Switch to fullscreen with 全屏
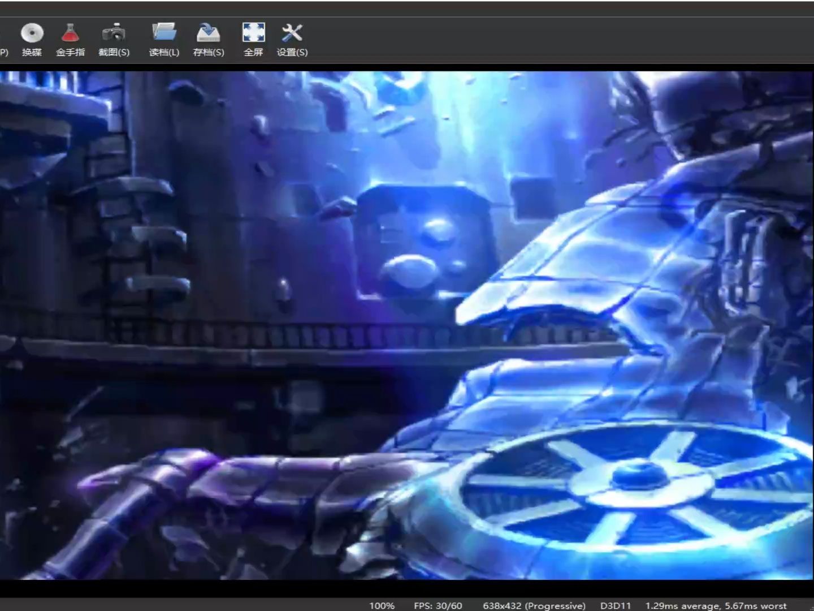 tap(253, 39)
